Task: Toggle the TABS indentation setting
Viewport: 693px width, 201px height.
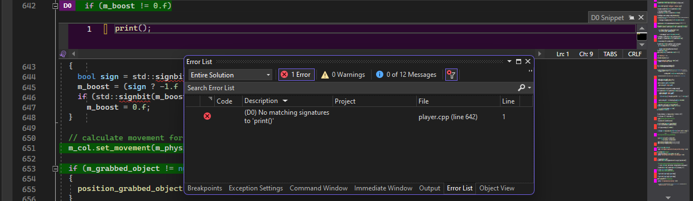Action: tap(610, 54)
